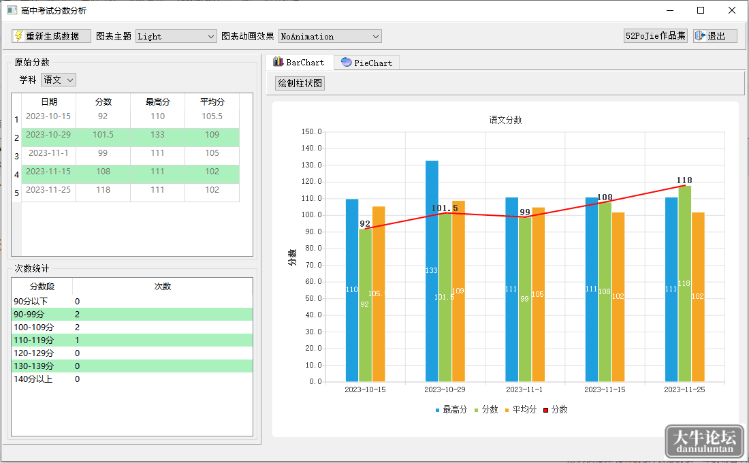749x463 pixels.
Task: Select row header number 1
Action: 17,119
